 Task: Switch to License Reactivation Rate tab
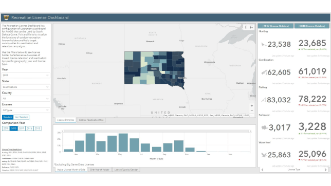(91, 120)
